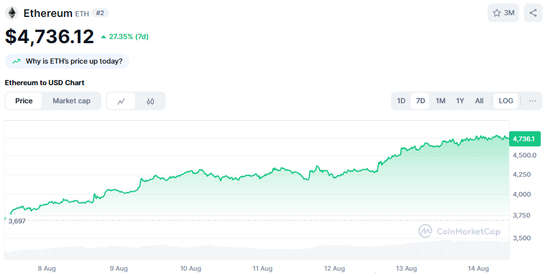Viewport: 546px width, 273px height.
Task: Set chart range to 1M
Action: pos(441,101)
